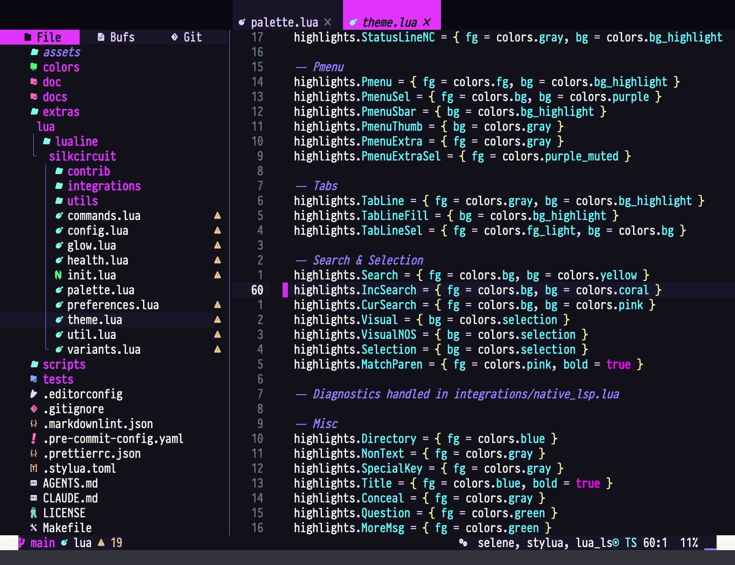Close the palette.lua tab
This screenshot has height=565, width=735.
click(328, 22)
